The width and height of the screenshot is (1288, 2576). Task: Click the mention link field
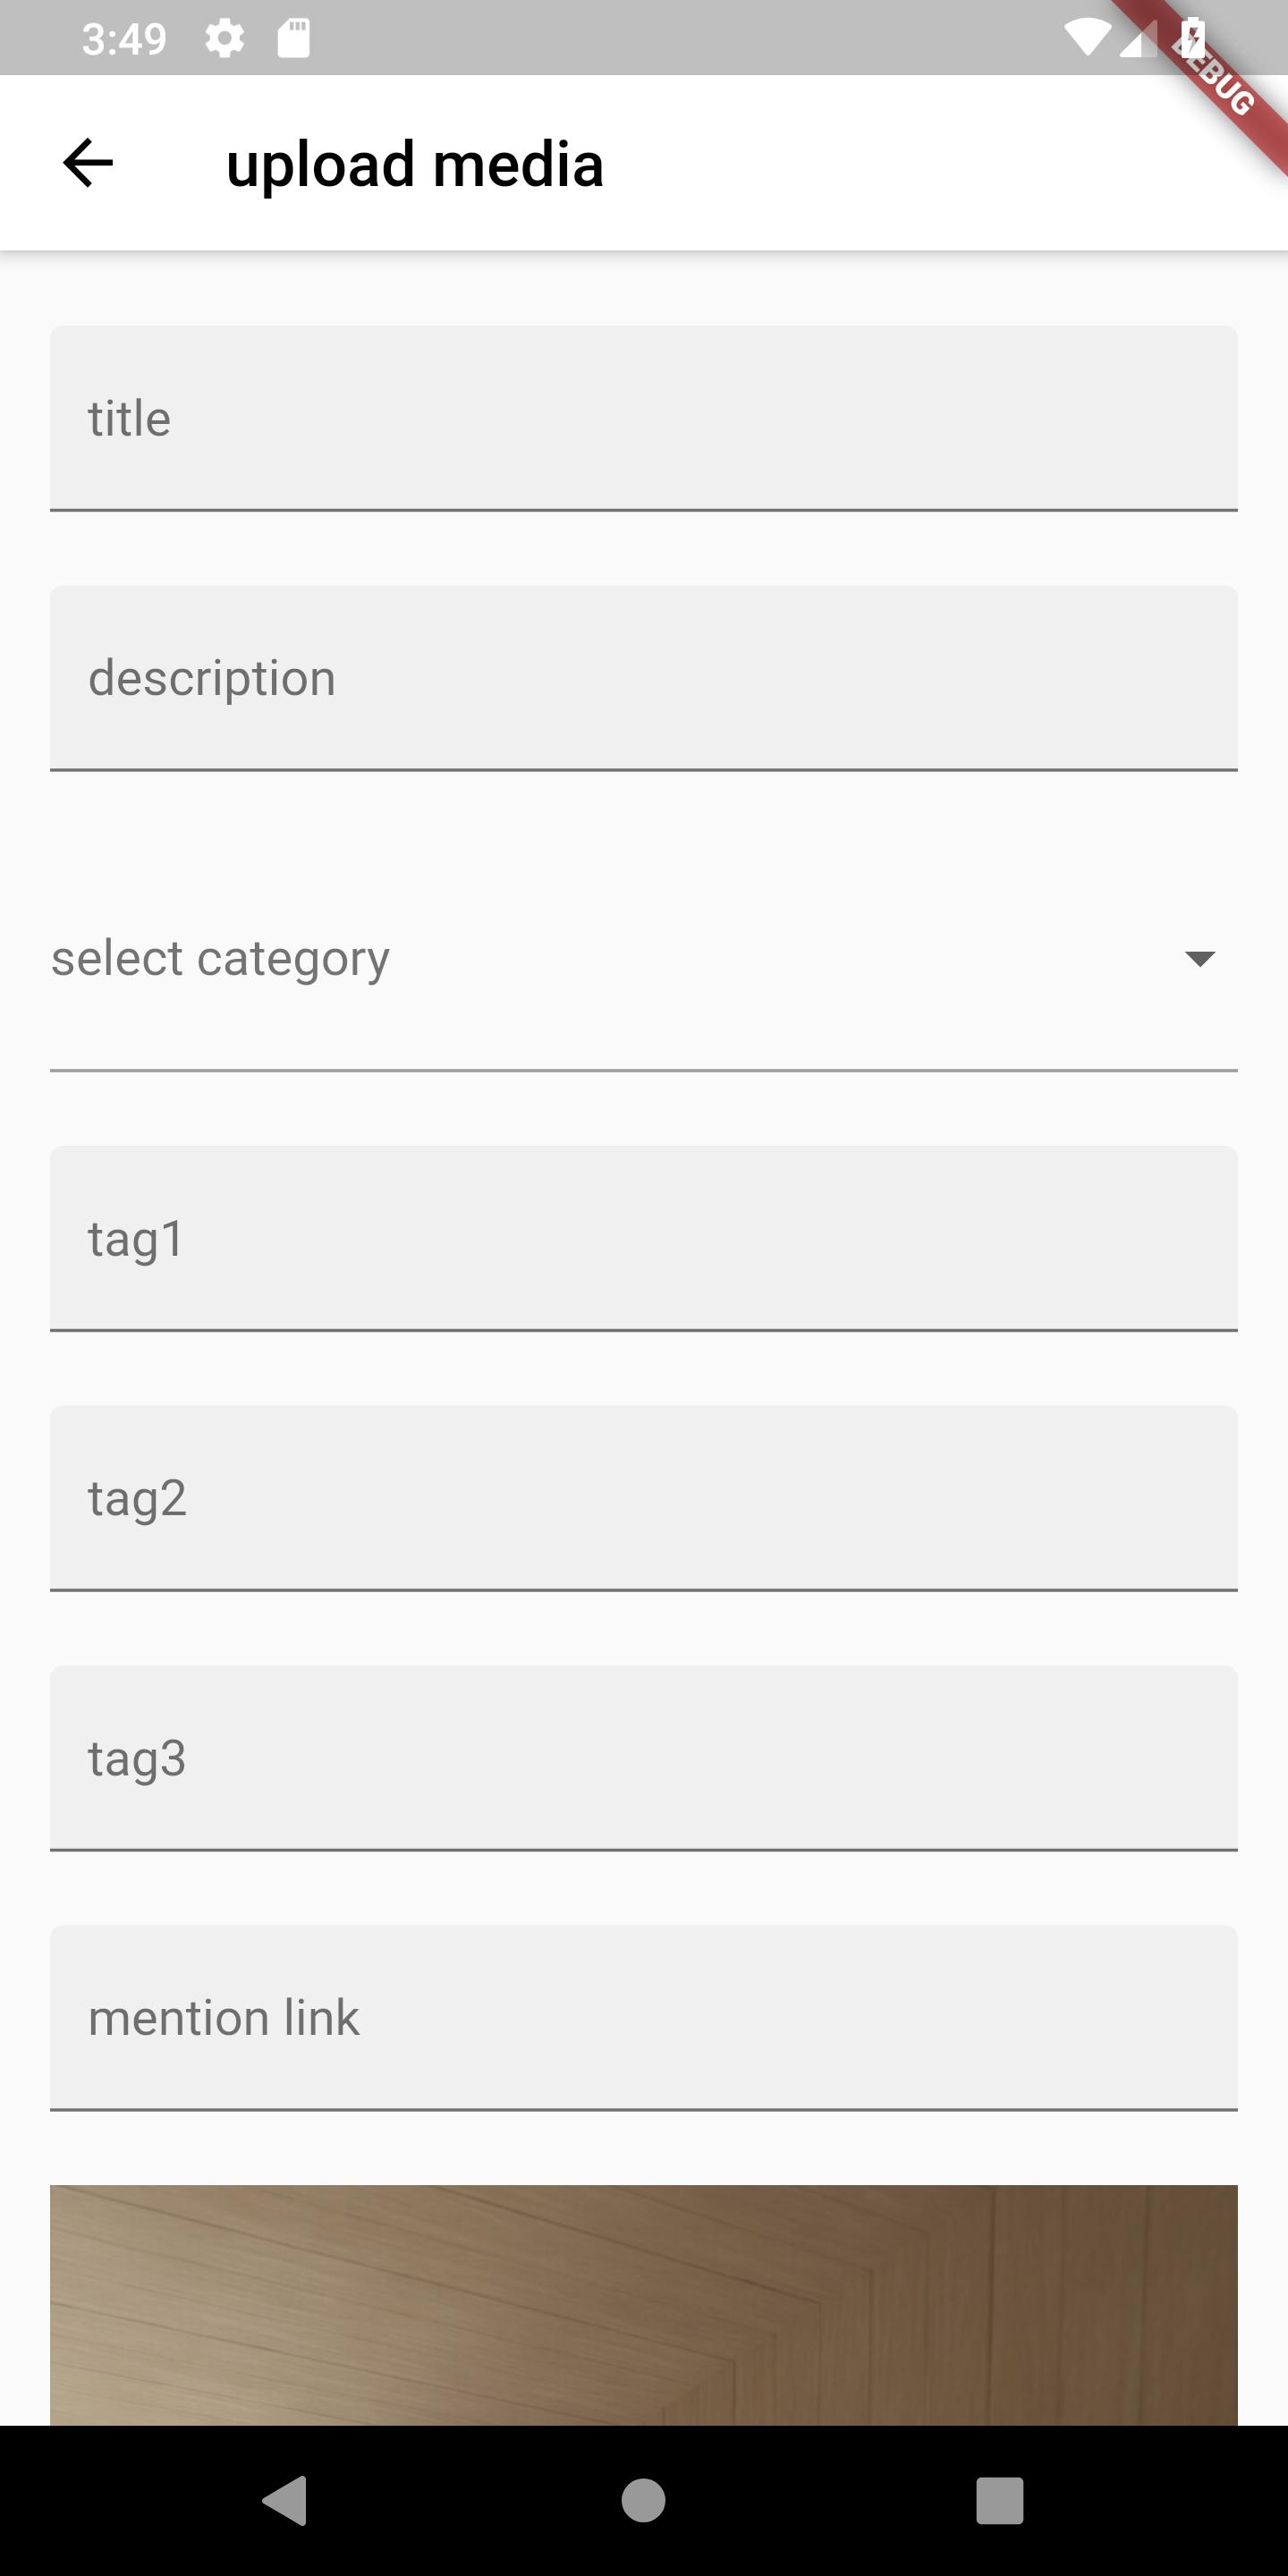click(x=644, y=2018)
